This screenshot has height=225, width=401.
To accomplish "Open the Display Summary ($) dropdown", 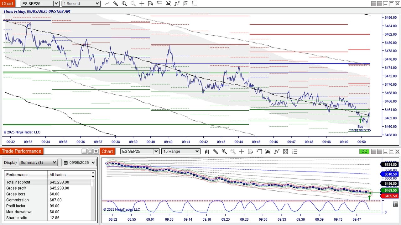I will [x=38, y=163].
